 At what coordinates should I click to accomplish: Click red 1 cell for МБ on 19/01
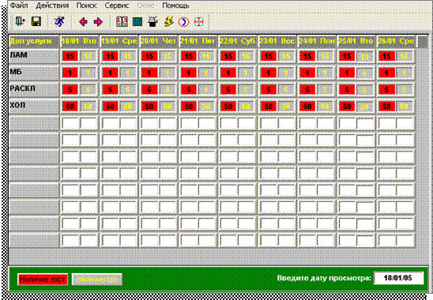(x=110, y=73)
